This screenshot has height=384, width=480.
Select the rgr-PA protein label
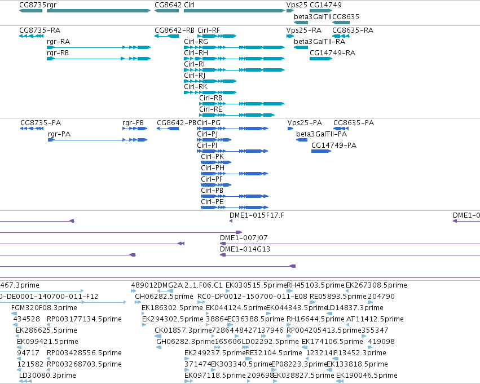[59, 134]
